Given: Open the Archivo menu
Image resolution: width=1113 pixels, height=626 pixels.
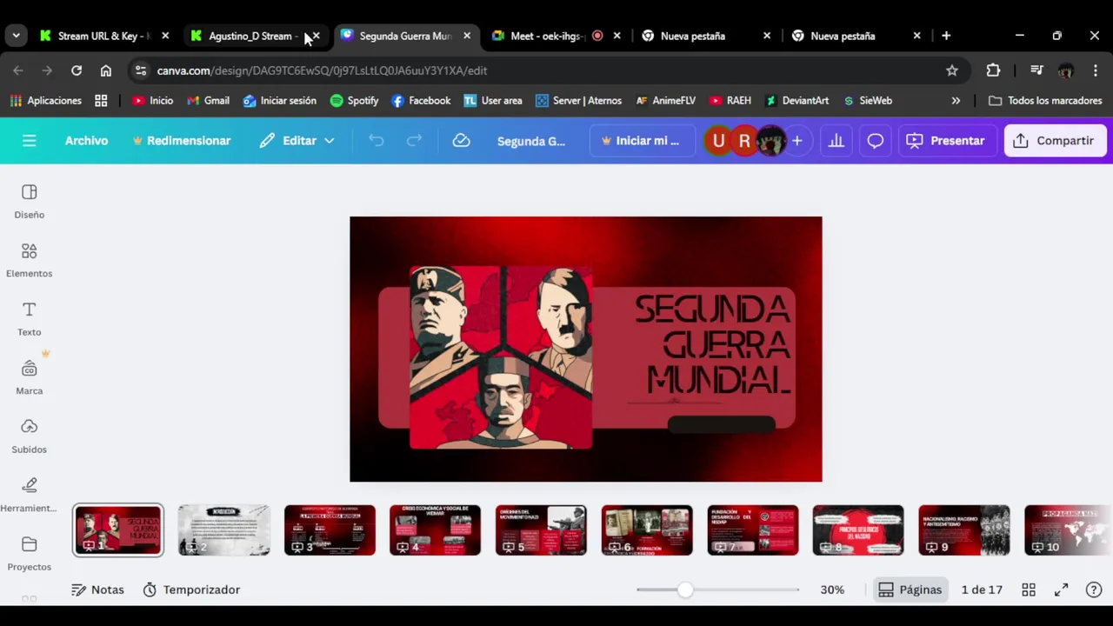Looking at the screenshot, I should click(86, 141).
